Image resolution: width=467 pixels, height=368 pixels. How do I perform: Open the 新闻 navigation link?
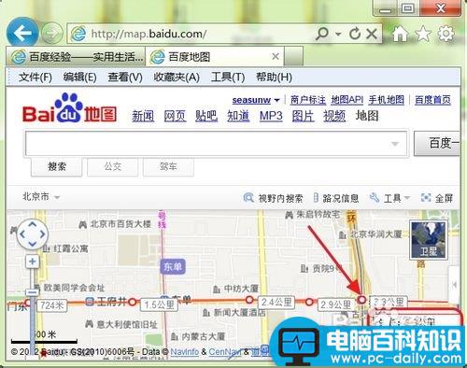(143, 116)
